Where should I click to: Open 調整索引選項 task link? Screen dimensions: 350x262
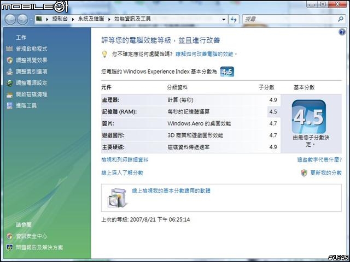[x=32, y=72]
